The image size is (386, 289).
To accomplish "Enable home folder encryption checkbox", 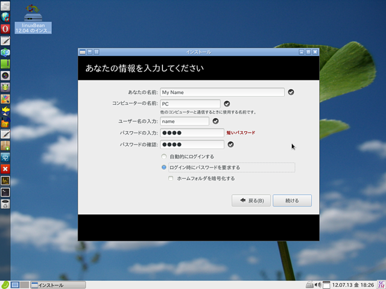I will coord(171,178).
